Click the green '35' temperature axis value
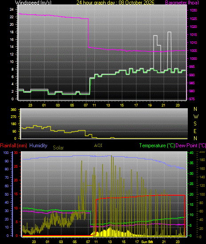Viewport: 206px width, 244px height. coord(191,163)
